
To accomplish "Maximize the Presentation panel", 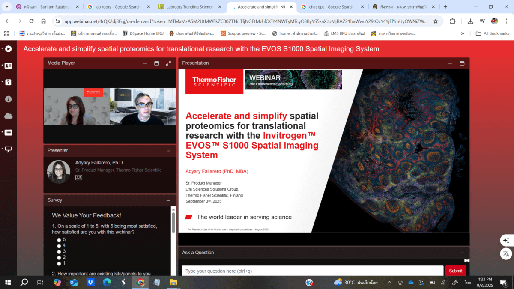I will pos(462,63).
